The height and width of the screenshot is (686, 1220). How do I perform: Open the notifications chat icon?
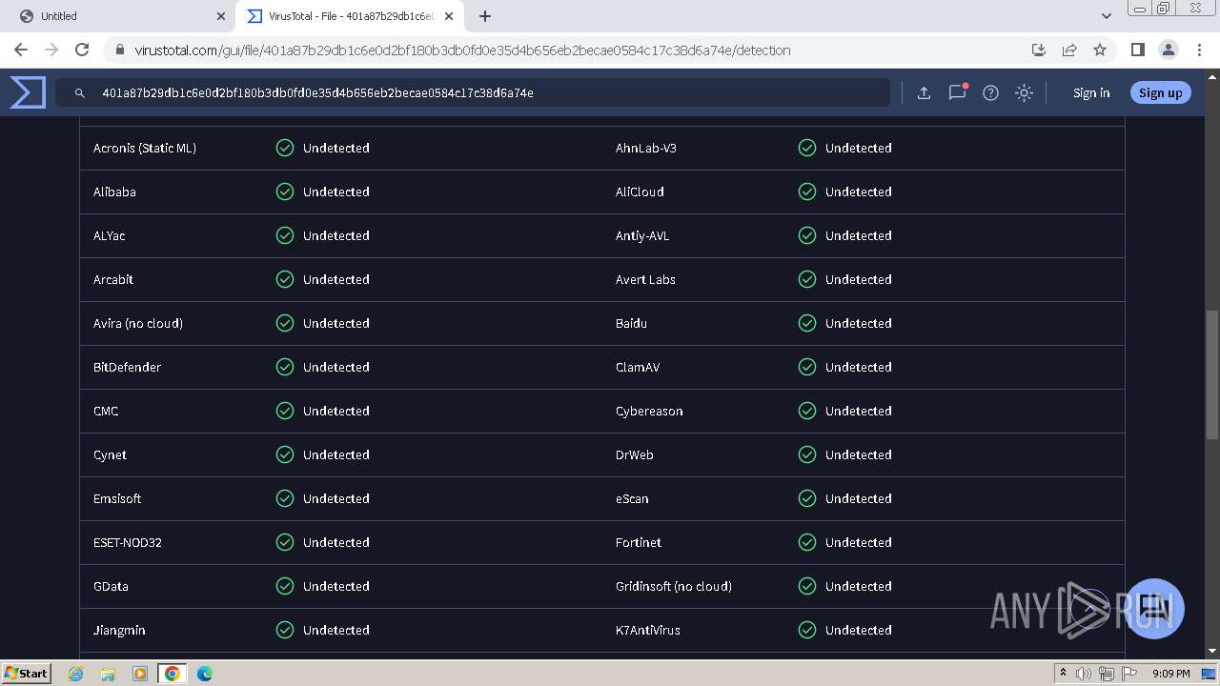coord(957,92)
